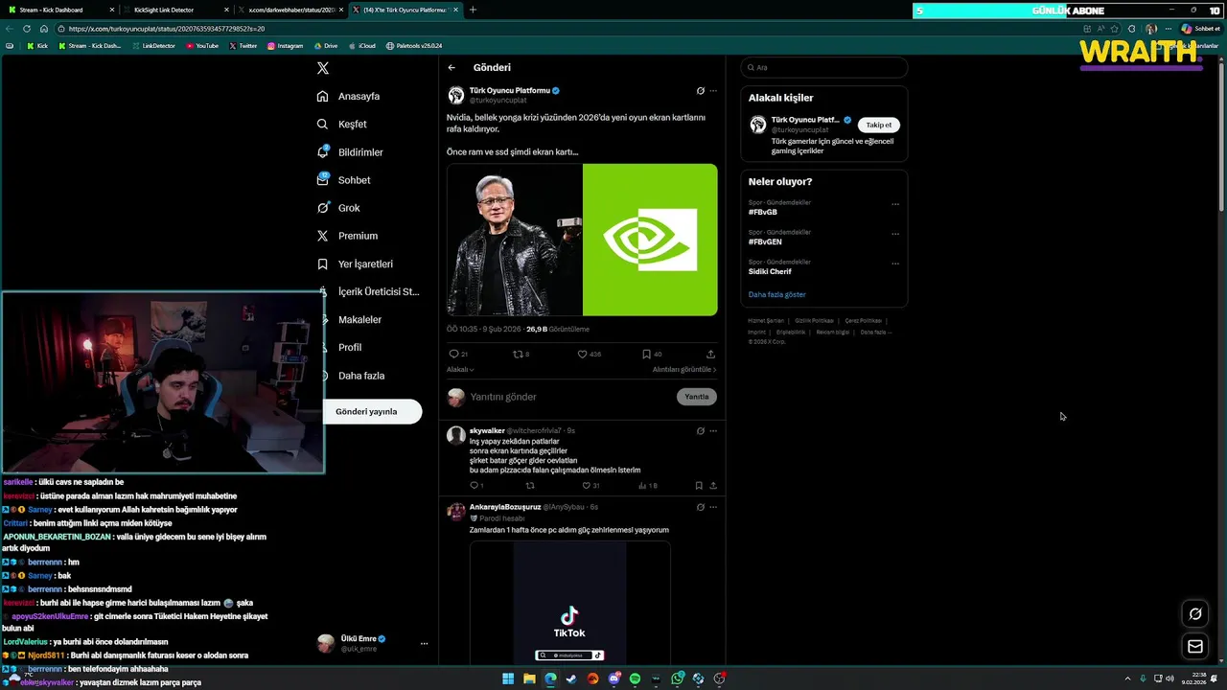Switch to x.com/darkwebhaber tab
The width and height of the screenshot is (1227, 690).
point(290,10)
